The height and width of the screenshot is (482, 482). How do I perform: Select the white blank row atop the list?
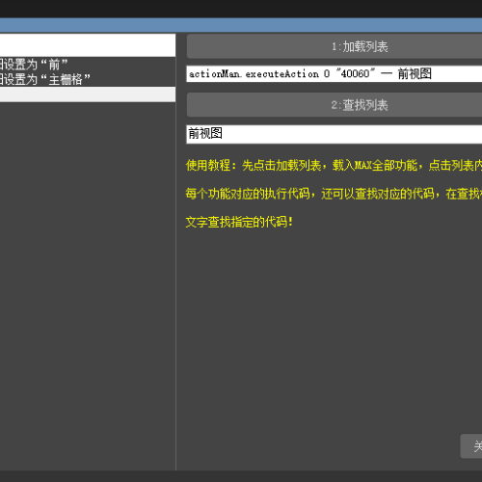click(88, 45)
